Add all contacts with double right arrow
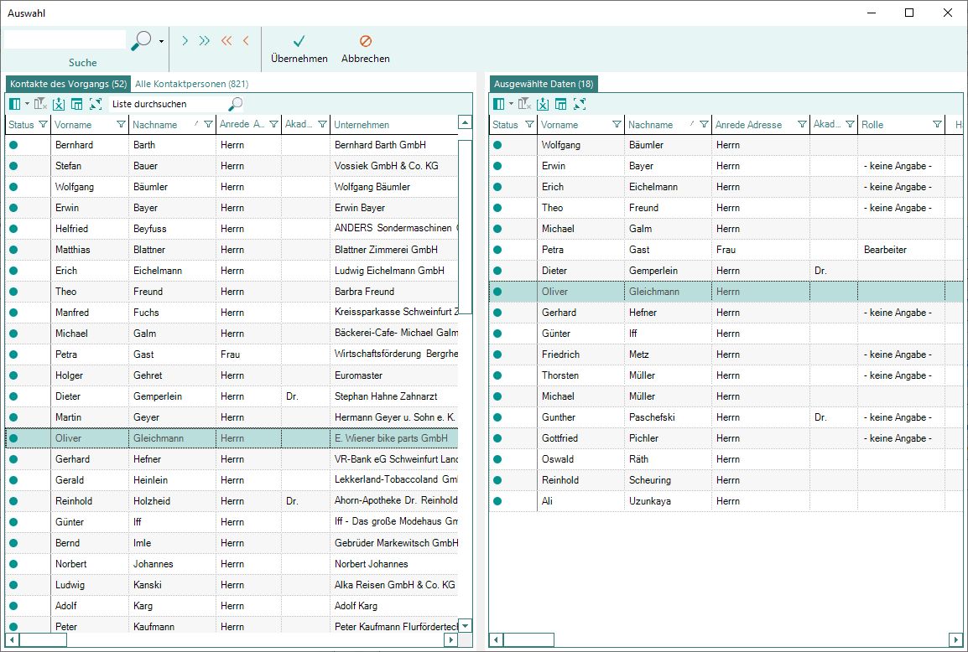 point(205,40)
